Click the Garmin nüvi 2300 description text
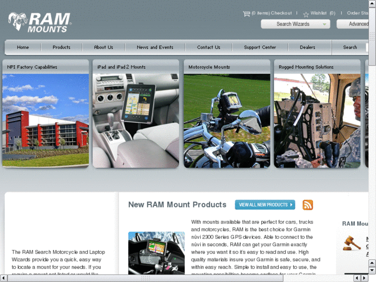Viewport: 376px width, 282px height. [255, 247]
